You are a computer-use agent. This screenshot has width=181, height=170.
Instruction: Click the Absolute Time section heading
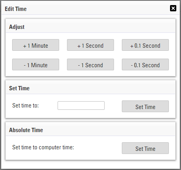click(26, 130)
